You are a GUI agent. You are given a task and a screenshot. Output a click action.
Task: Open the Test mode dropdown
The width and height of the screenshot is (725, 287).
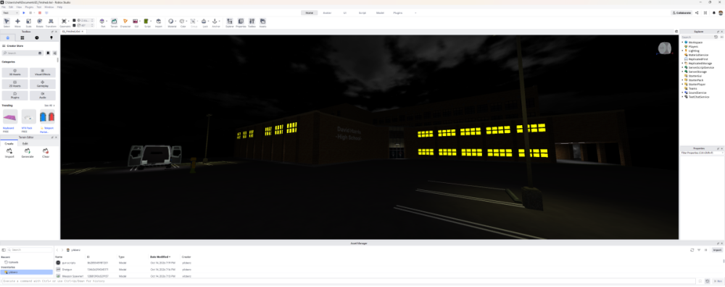(x=10, y=13)
